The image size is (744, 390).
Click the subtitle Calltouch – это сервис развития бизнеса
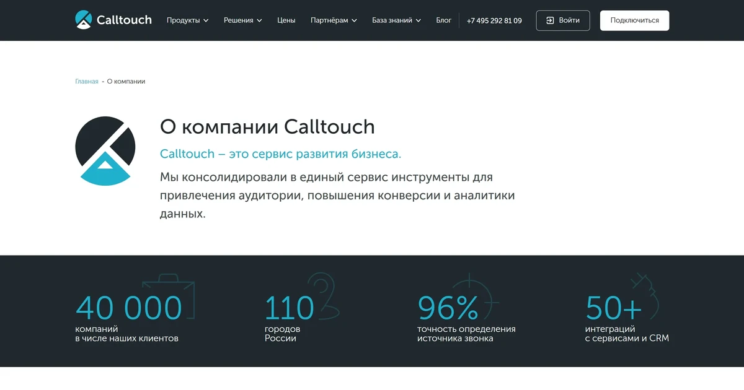tap(281, 154)
